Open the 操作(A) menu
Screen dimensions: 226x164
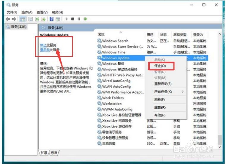[x=27, y=12]
